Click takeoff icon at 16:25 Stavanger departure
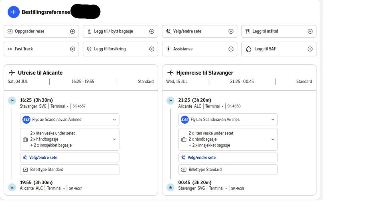This screenshot has width=385, height=216. pos(12,101)
